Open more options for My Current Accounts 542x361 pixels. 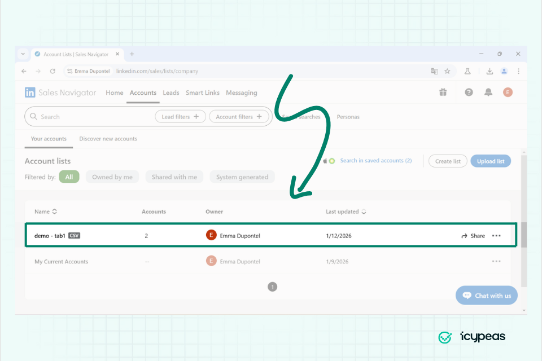point(496,262)
